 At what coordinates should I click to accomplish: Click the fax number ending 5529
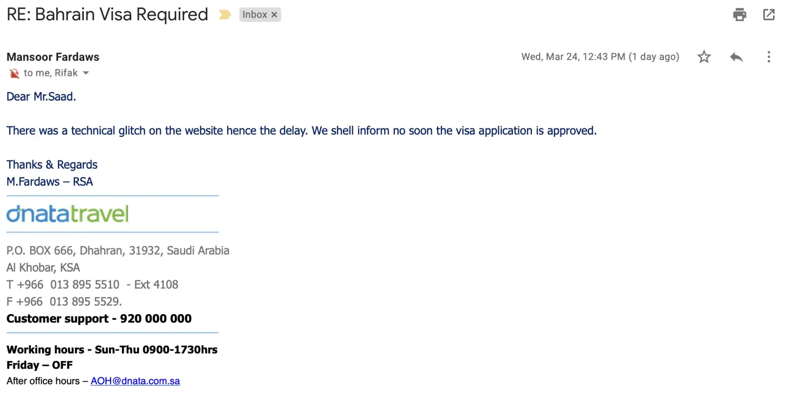[x=85, y=302]
